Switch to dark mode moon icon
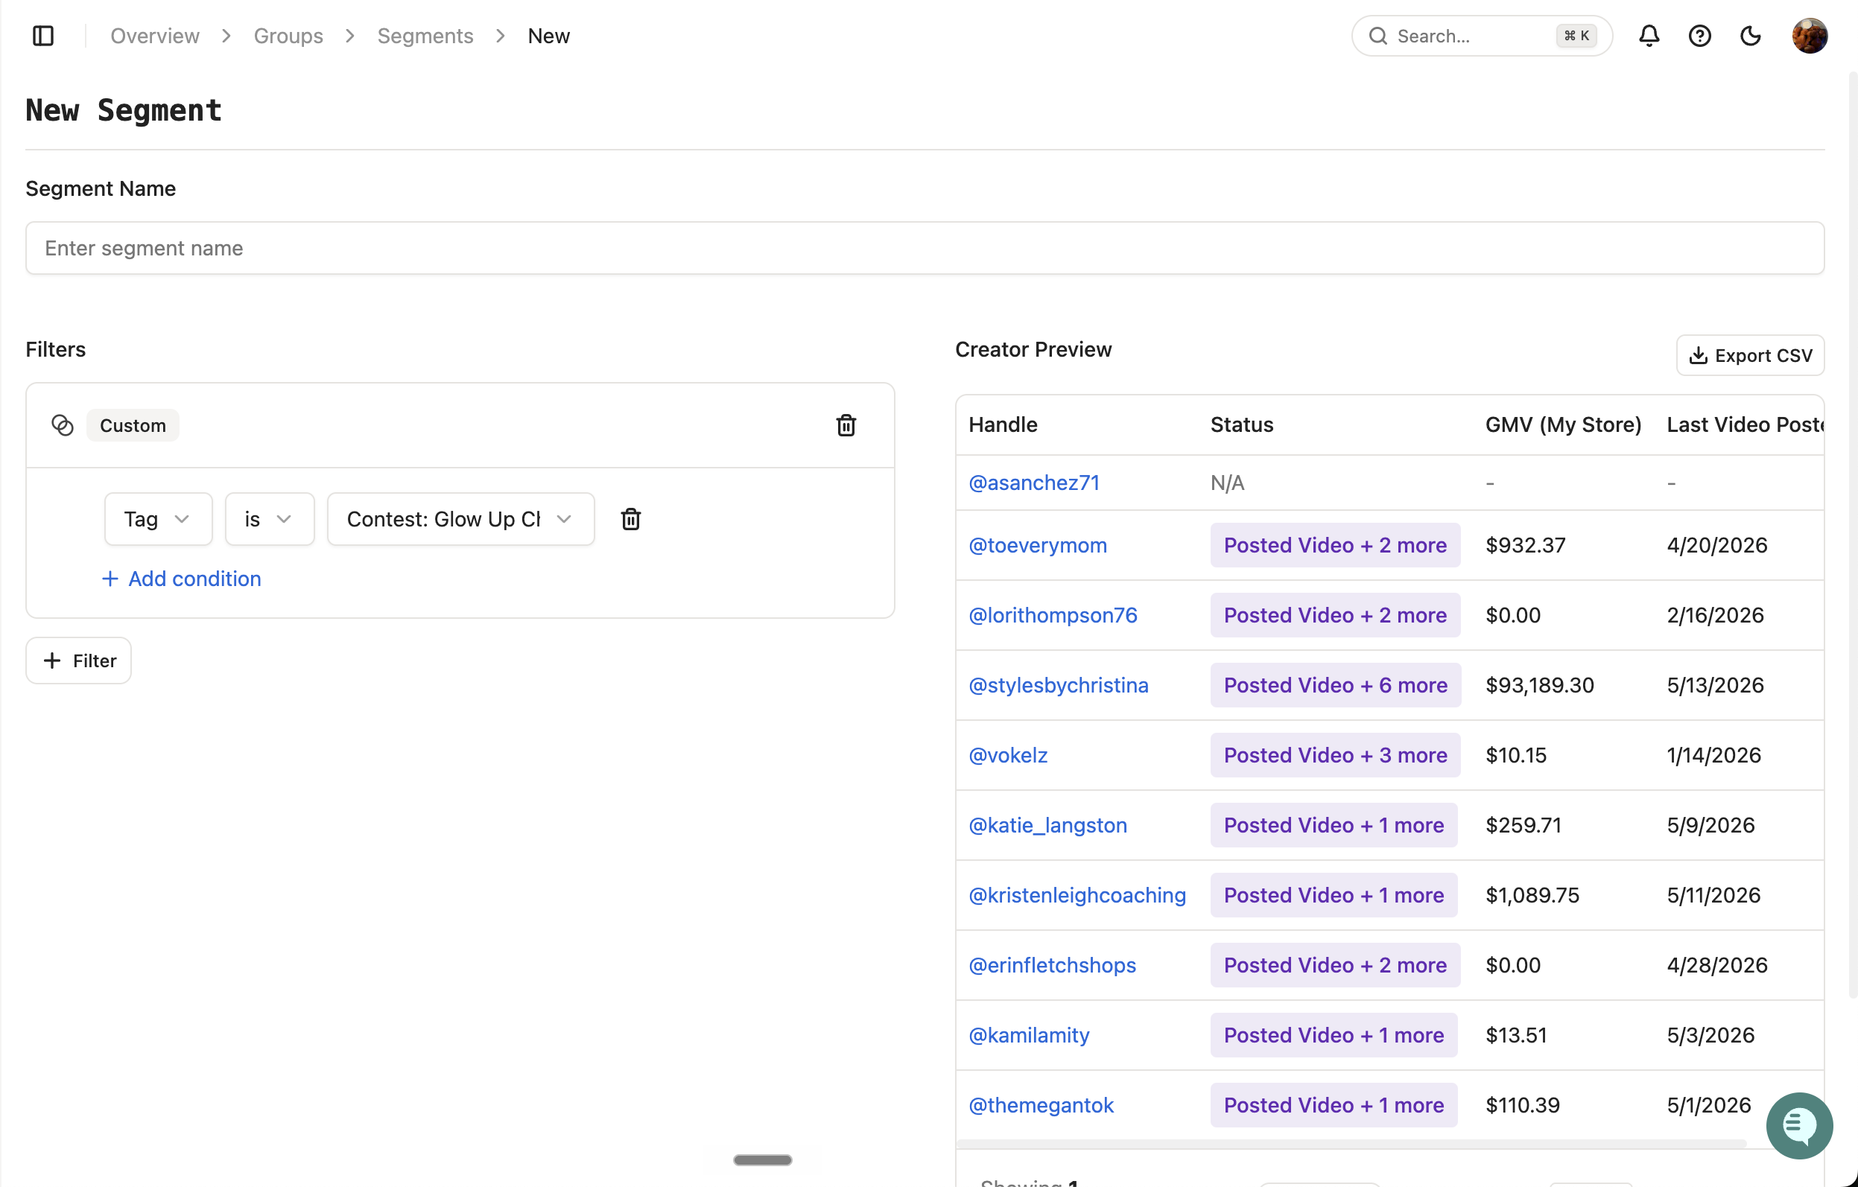1858x1187 pixels. point(1751,36)
